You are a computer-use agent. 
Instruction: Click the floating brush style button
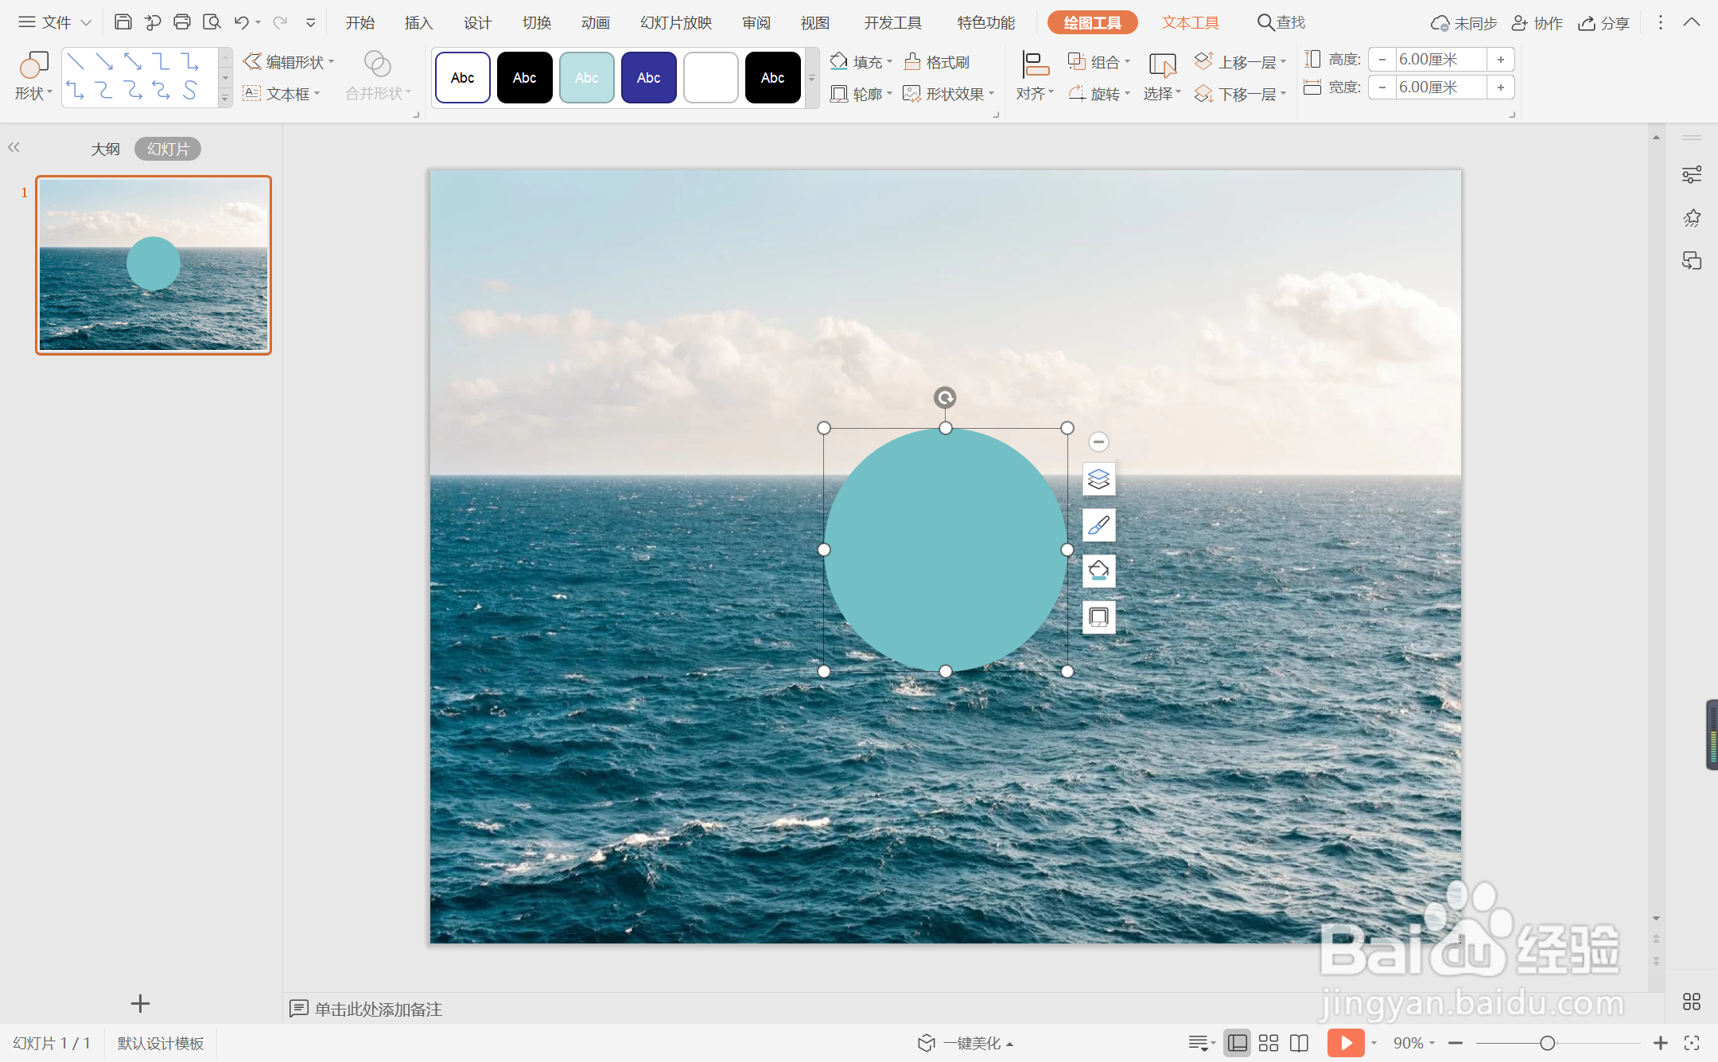click(x=1098, y=525)
